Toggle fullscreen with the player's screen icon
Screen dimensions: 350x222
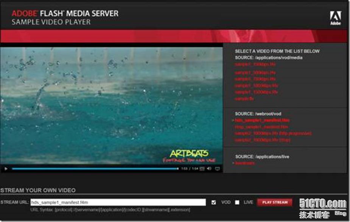[218, 169]
